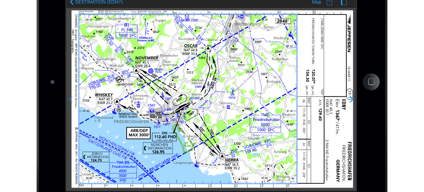Tap the 240° holding pattern oval

[x=179, y=100]
